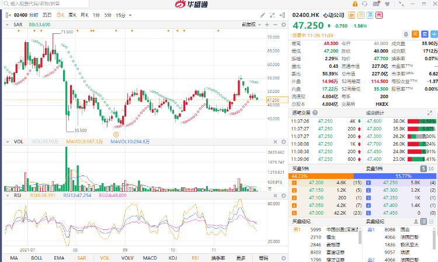The height and width of the screenshot is (262, 438).
Task: Collapse the SAR main chart panel
Action: pos(8,25)
